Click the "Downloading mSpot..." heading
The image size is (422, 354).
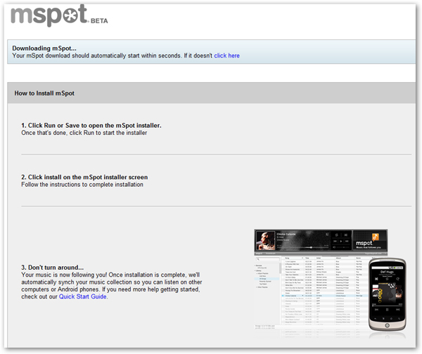[x=44, y=47]
